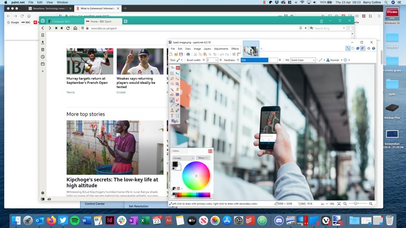Switch to the Consumer Tech tab

click(x=61, y=21)
